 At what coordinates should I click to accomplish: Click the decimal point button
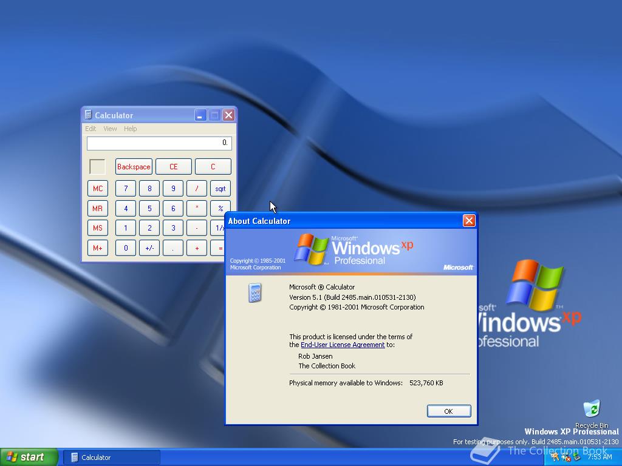173,248
